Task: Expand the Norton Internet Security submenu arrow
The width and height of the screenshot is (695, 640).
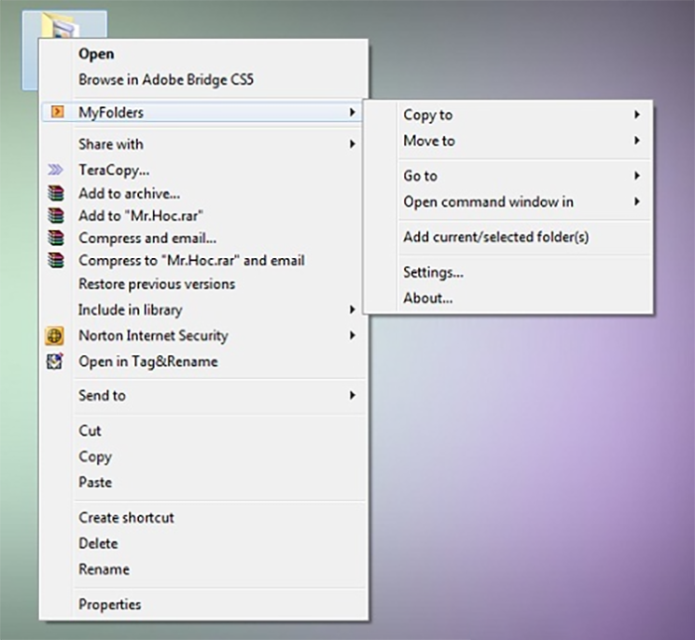Action: click(x=352, y=335)
